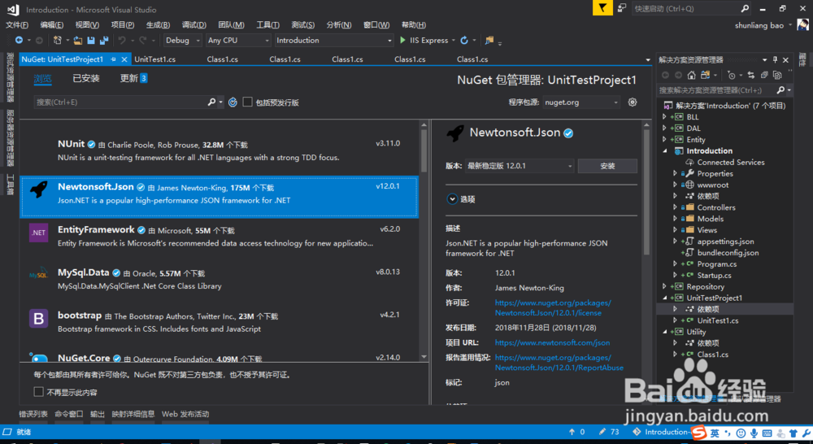Screen dimensions: 813x444
Task: Open the 工具(T) menu
Action: [267, 25]
